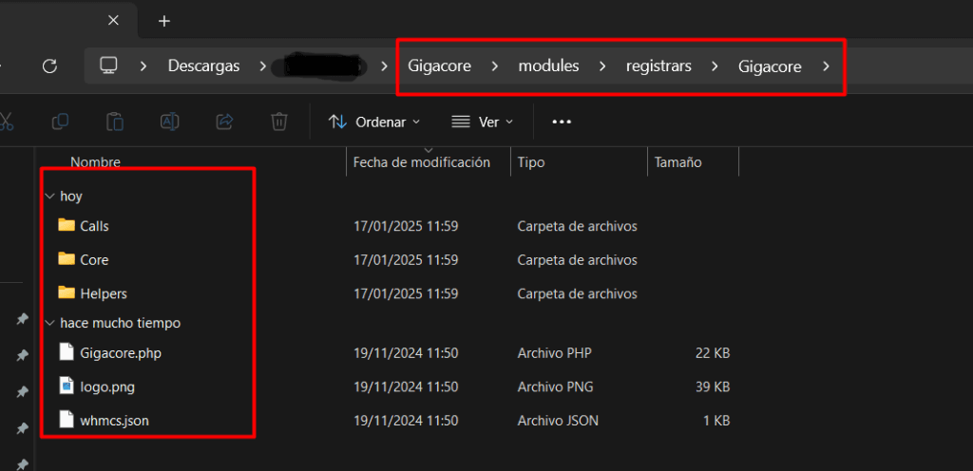Expand the chevron after the last Gigacore breadcrumb
The image size is (973, 471).
click(826, 66)
